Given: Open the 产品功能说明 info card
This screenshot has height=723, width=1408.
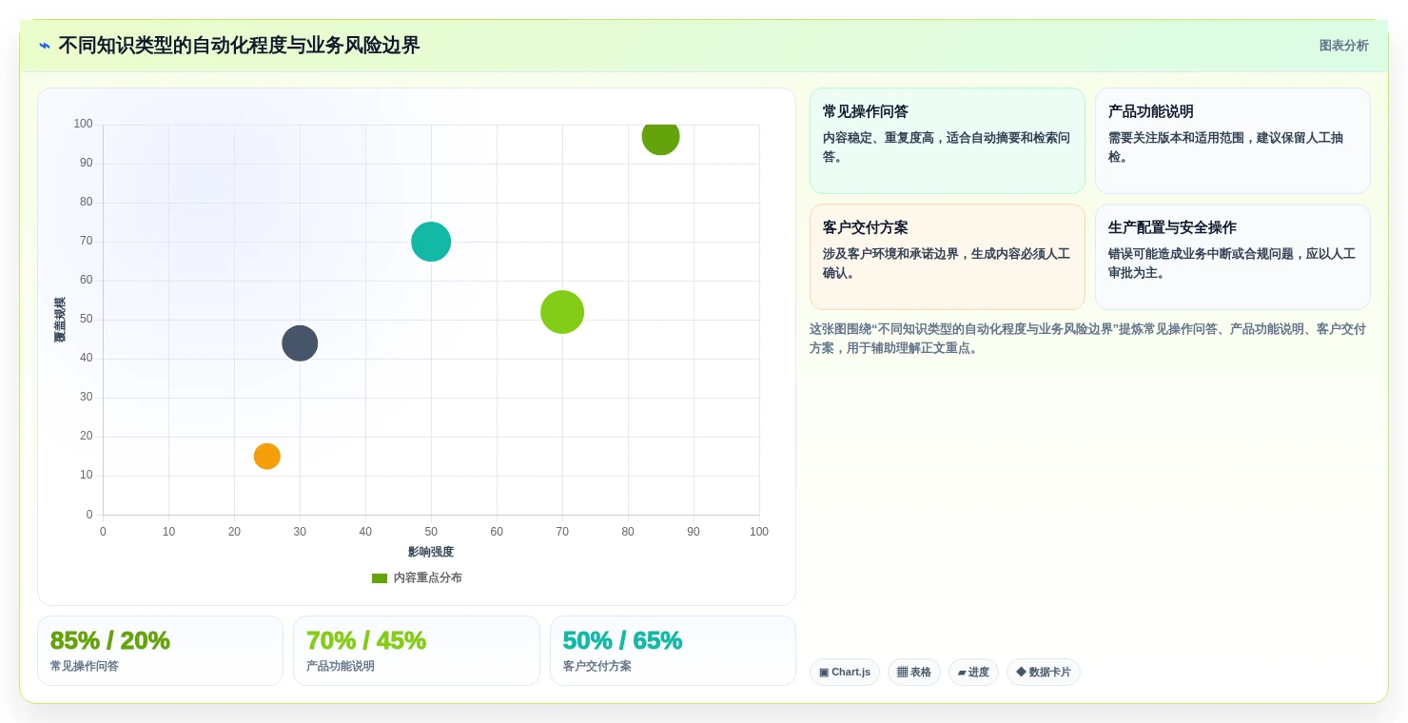Looking at the screenshot, I should [1233, 141].
